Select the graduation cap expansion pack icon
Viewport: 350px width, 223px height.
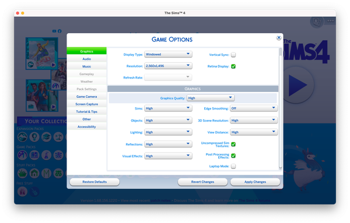pos(47,137)
